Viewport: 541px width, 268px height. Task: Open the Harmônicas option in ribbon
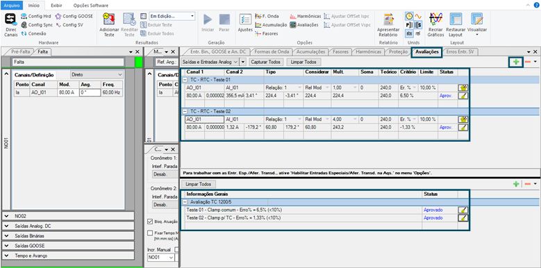306,16
